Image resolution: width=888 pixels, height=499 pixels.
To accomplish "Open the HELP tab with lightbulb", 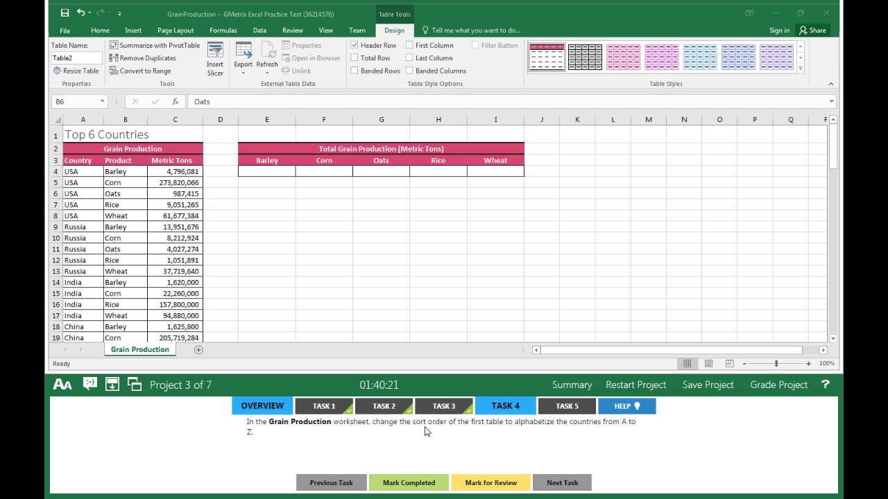I will click(626, 406).
